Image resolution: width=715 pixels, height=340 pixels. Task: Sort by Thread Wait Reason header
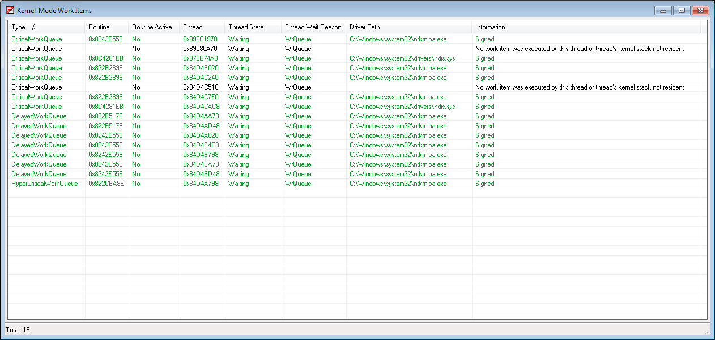coord(313,27)
